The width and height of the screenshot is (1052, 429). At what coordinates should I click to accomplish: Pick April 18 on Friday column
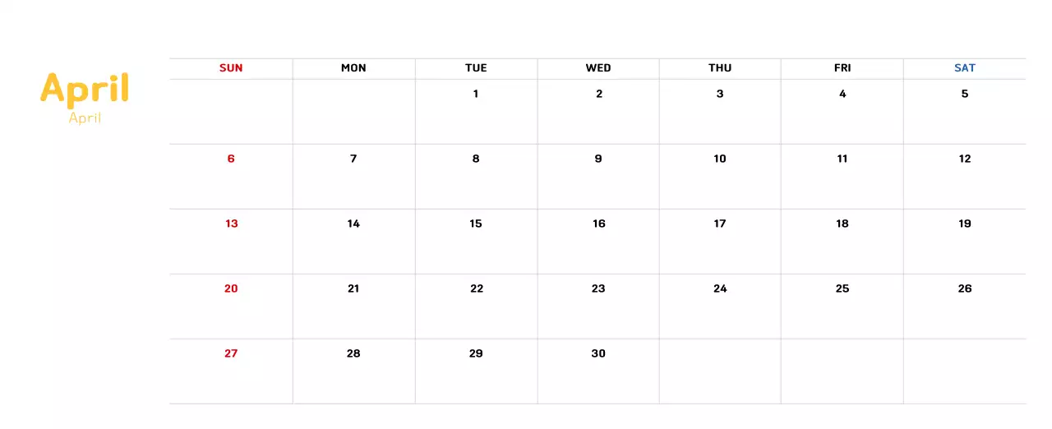tap(842, 224)
